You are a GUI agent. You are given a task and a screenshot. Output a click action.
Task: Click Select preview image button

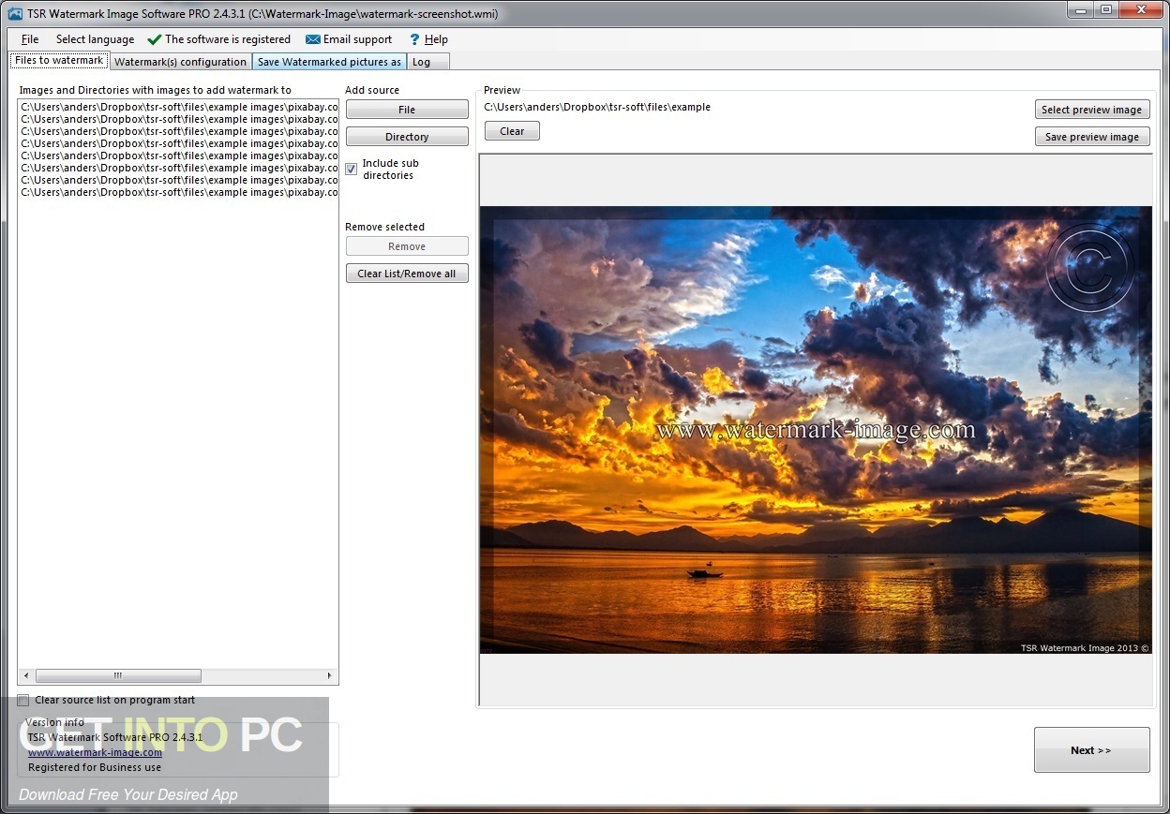coord(1092,110)
